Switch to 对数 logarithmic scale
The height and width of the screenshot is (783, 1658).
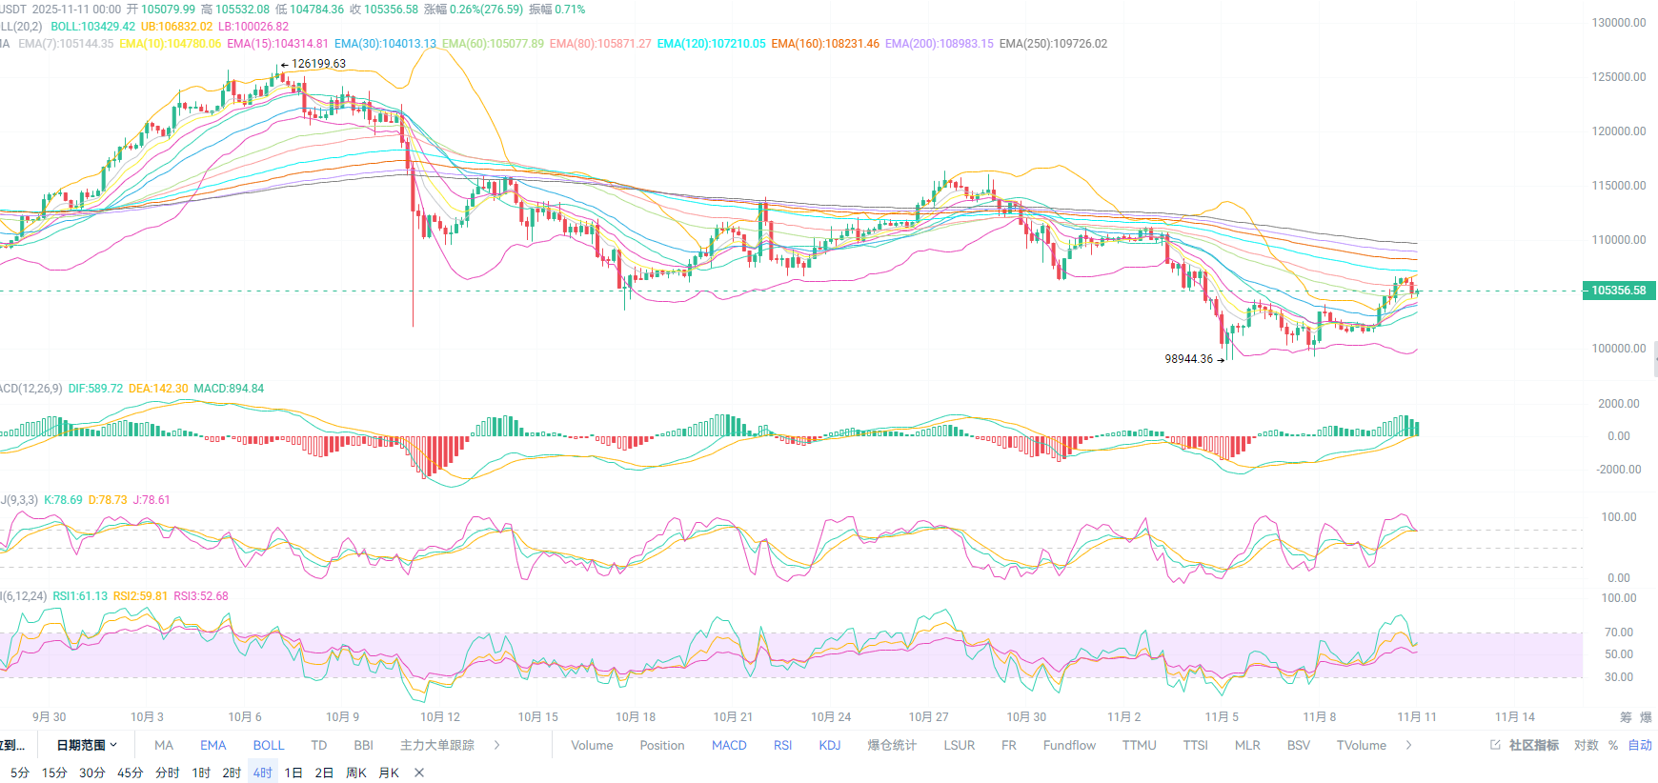click(x=1586, y=745)
